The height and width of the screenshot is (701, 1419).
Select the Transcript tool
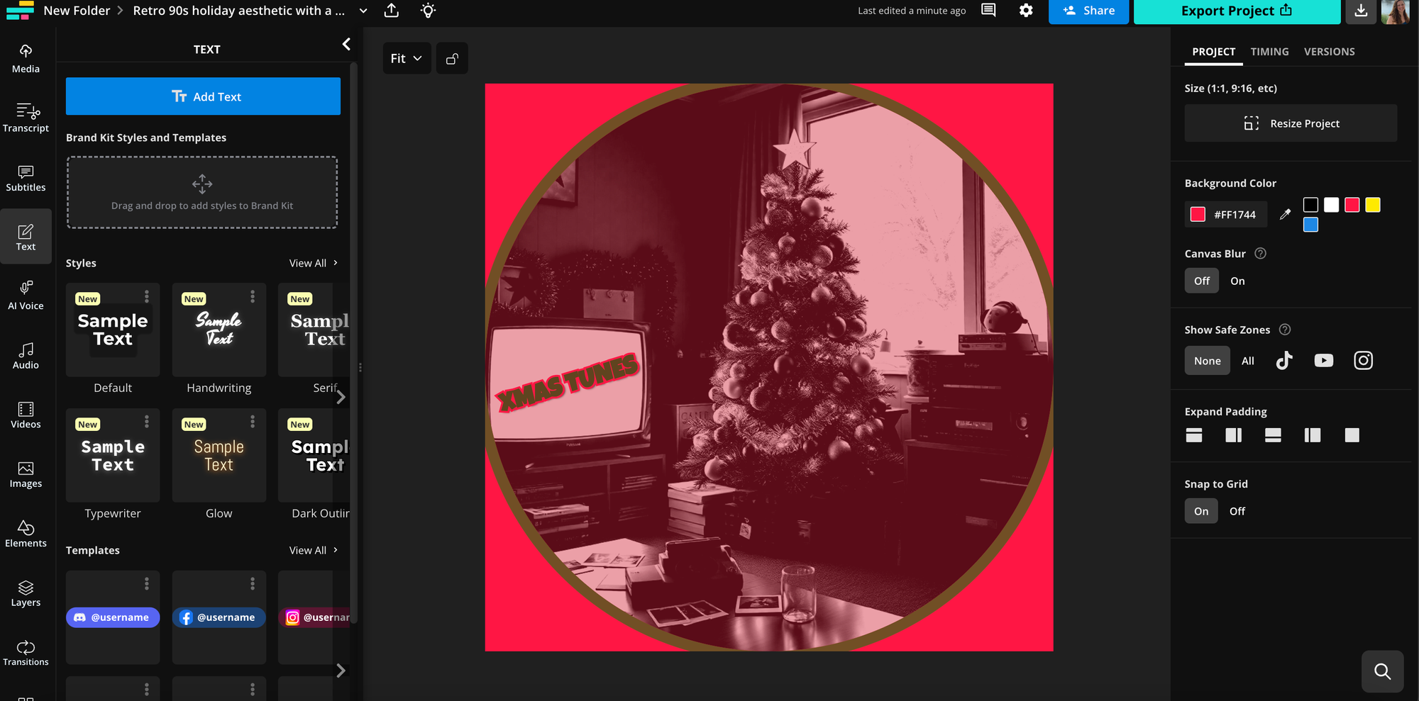click(x=26, y=118)
